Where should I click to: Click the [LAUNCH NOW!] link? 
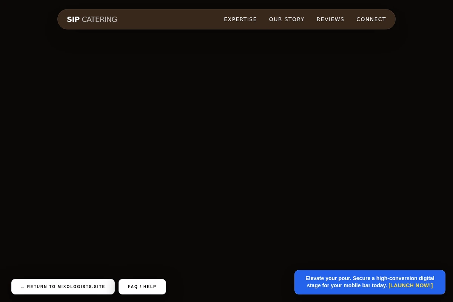coord(411,285)
